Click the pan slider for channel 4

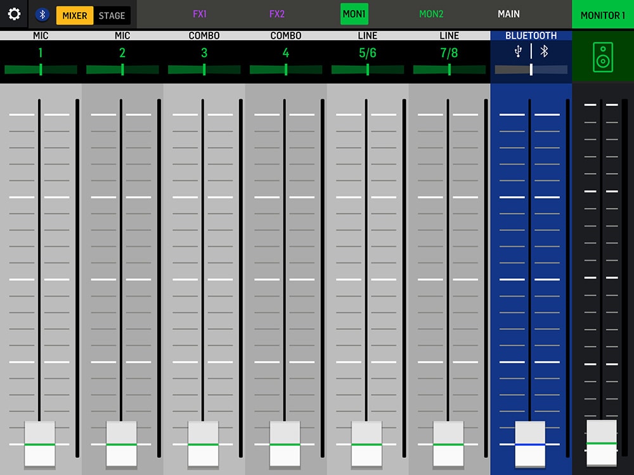(286, 70)
